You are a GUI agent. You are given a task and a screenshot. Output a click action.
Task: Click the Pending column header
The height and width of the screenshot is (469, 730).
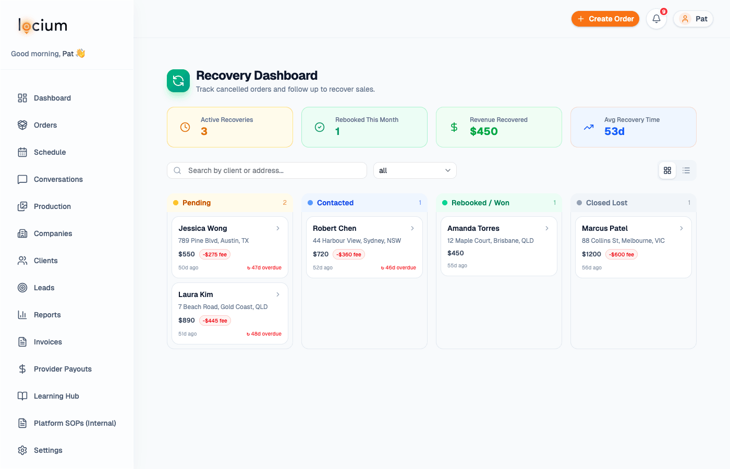[x=230, y=203]
